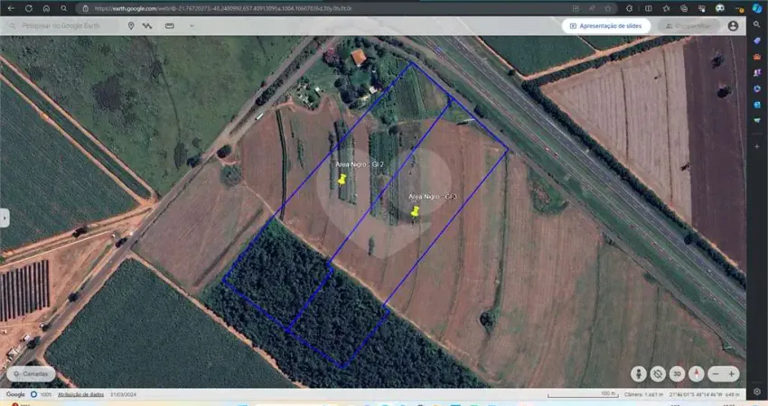
Task: Select the draw path or polygon tool
Action: [x=147, y=25]
